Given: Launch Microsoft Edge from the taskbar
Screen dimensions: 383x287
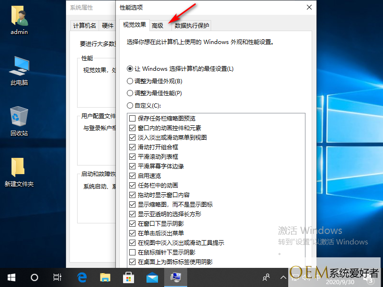Looking at the screenshot, I should click(82, 277).
